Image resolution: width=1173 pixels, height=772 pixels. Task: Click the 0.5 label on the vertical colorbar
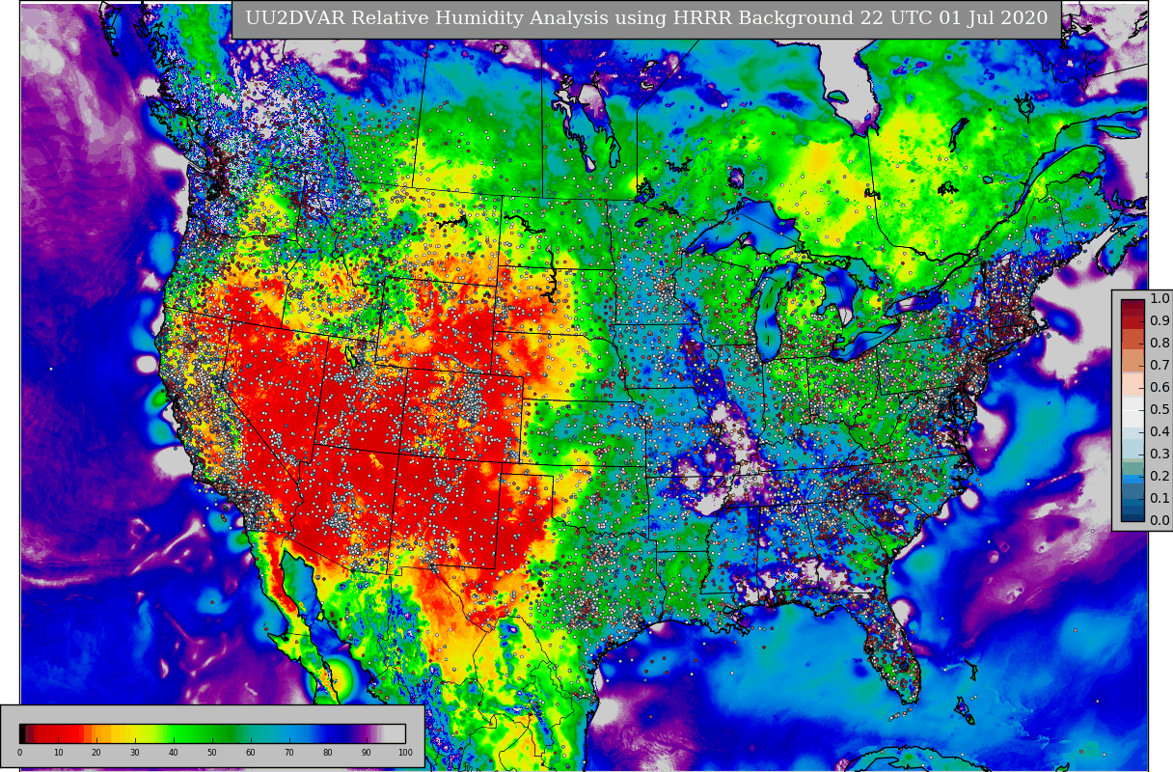1159,409
